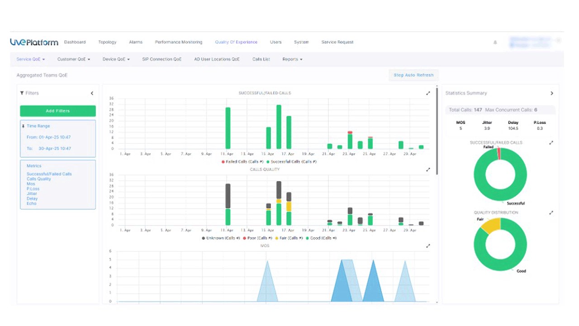Open the Customer QoE dropdown
The image size is (579, 326).
pos(74,59)
